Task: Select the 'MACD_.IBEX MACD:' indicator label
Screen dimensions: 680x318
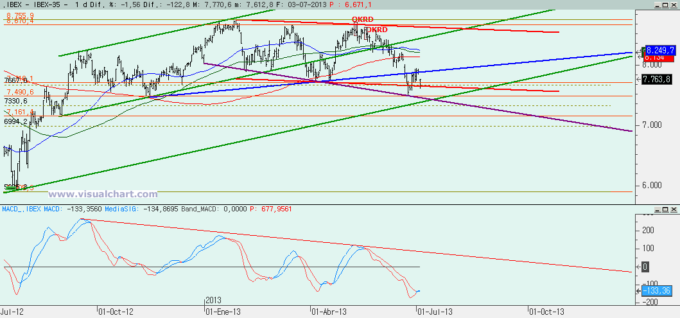Action: click(x=33, y=209)
